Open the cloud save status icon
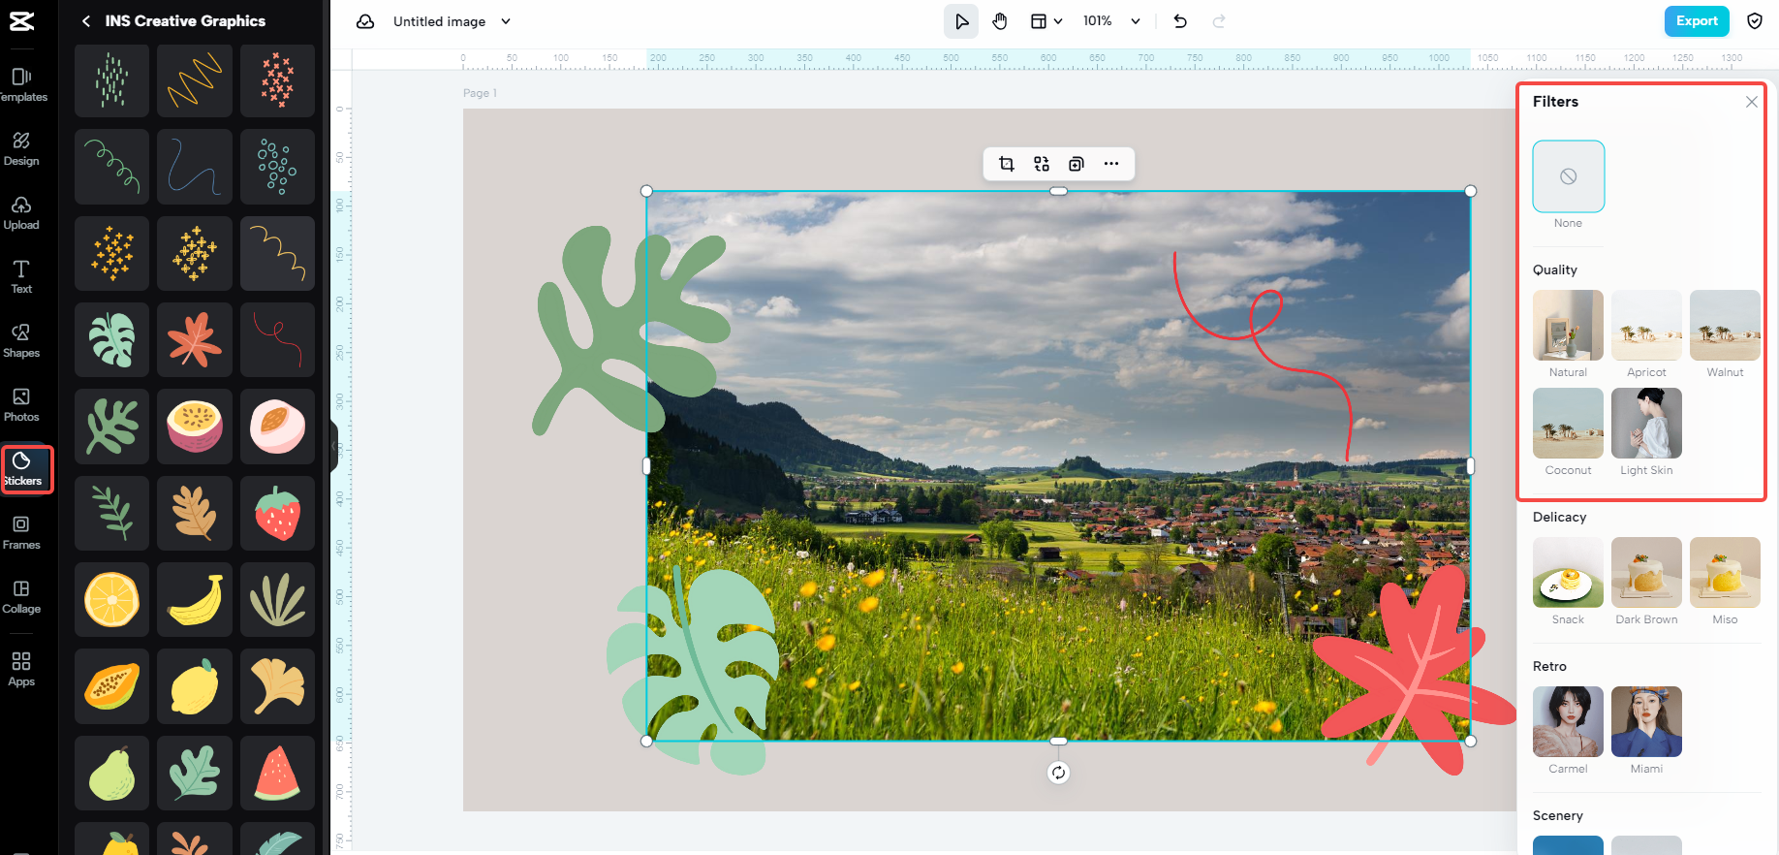 (x=365, y=21)
